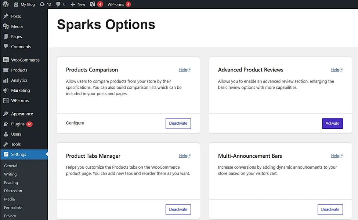This screenshot has height=220, width=358.
Task: Click the Appearance paintbrush icon
Action: [6, 114]
